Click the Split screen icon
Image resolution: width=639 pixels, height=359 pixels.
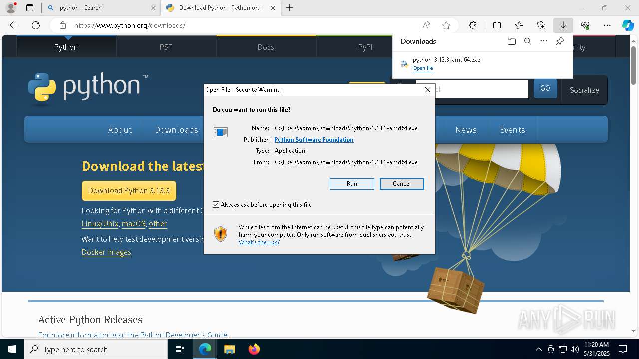click(x=497, y=25)
